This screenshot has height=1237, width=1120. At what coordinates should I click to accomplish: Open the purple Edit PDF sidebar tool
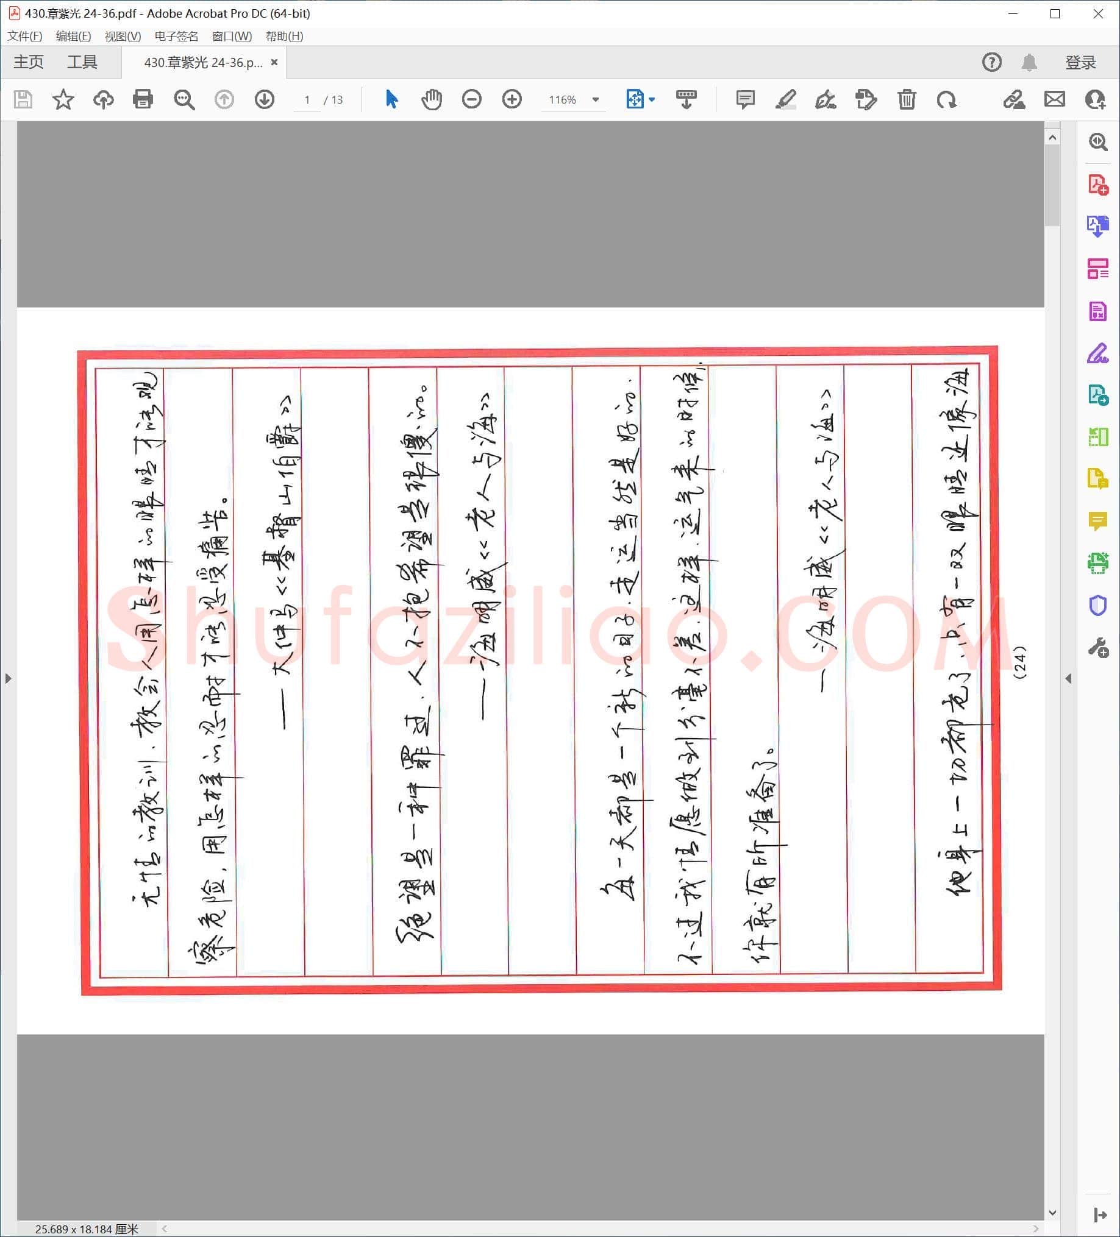click(x=1098, y=312)
